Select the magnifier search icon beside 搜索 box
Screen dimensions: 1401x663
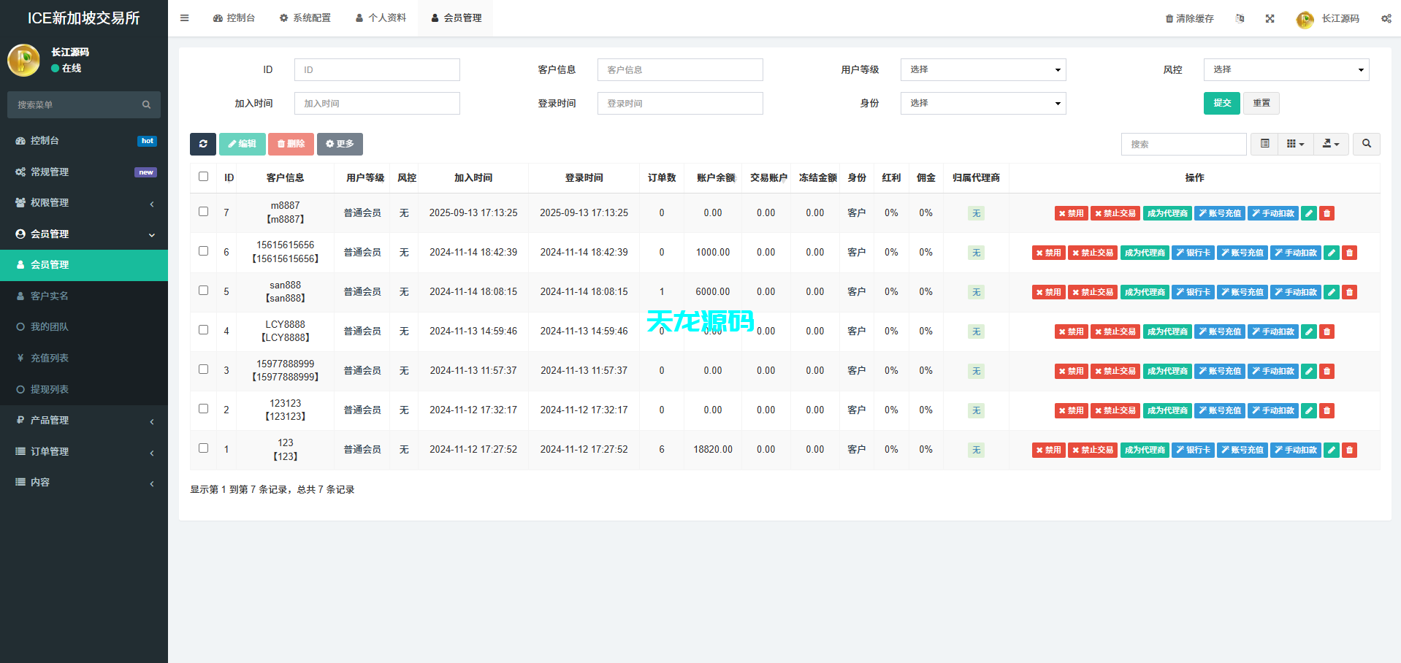pyautogui.click(x=1366, y=144)
